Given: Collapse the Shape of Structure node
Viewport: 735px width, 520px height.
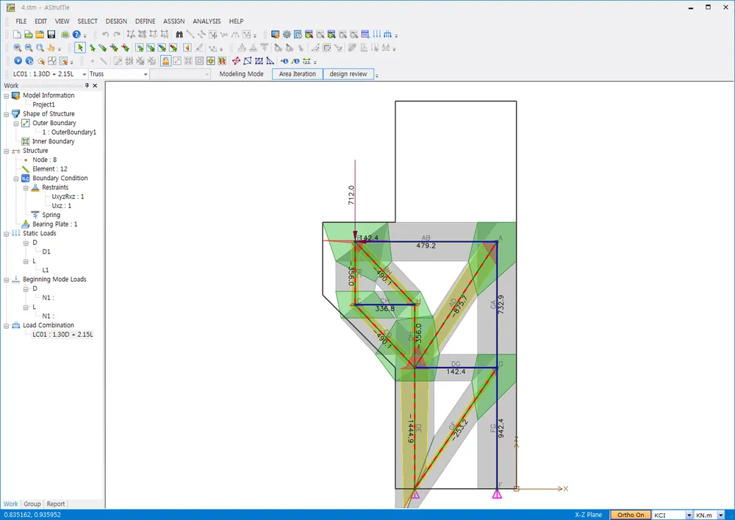Looking at the screenshot, I should coord(7,114).
